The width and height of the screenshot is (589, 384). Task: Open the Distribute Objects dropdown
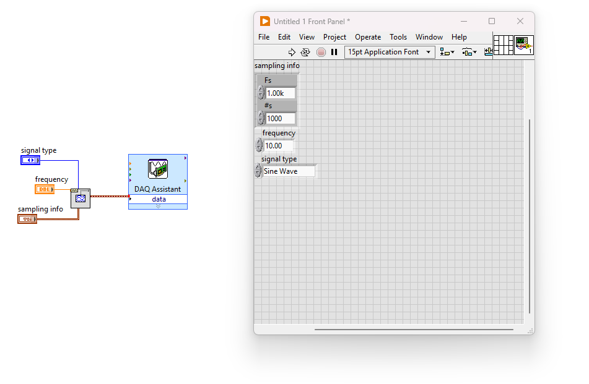coord(468,53)
